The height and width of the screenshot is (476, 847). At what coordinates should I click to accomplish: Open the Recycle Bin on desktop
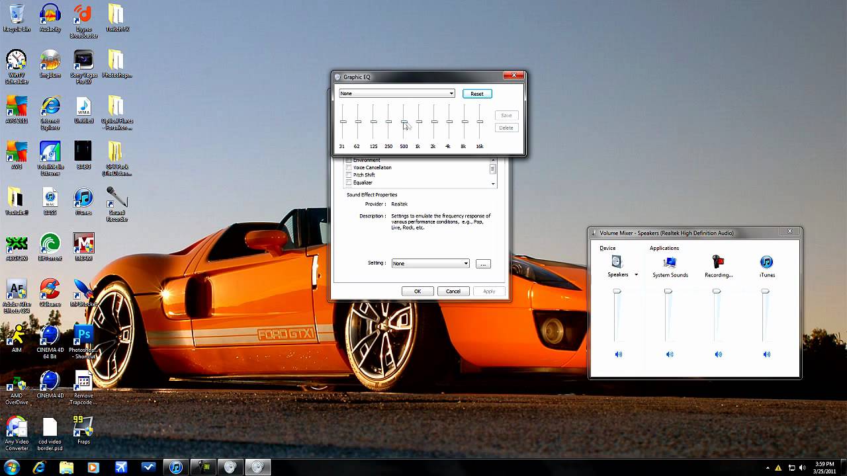pos(17,18)
